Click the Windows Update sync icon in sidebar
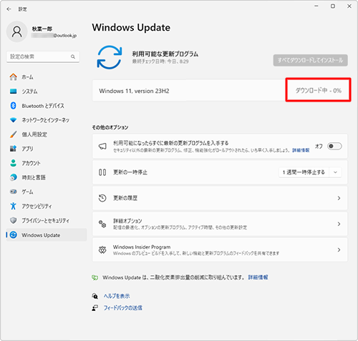The image size is (358, 341). pyautogui.click(x=14, y=235)
